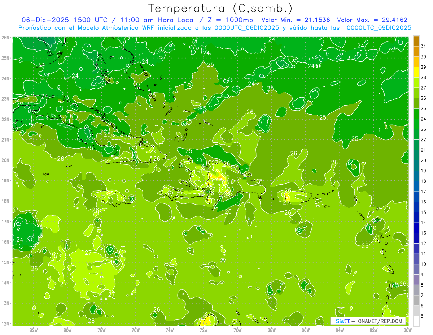
Task: Click the 15N latitude axis label
Action: [5, 262]
